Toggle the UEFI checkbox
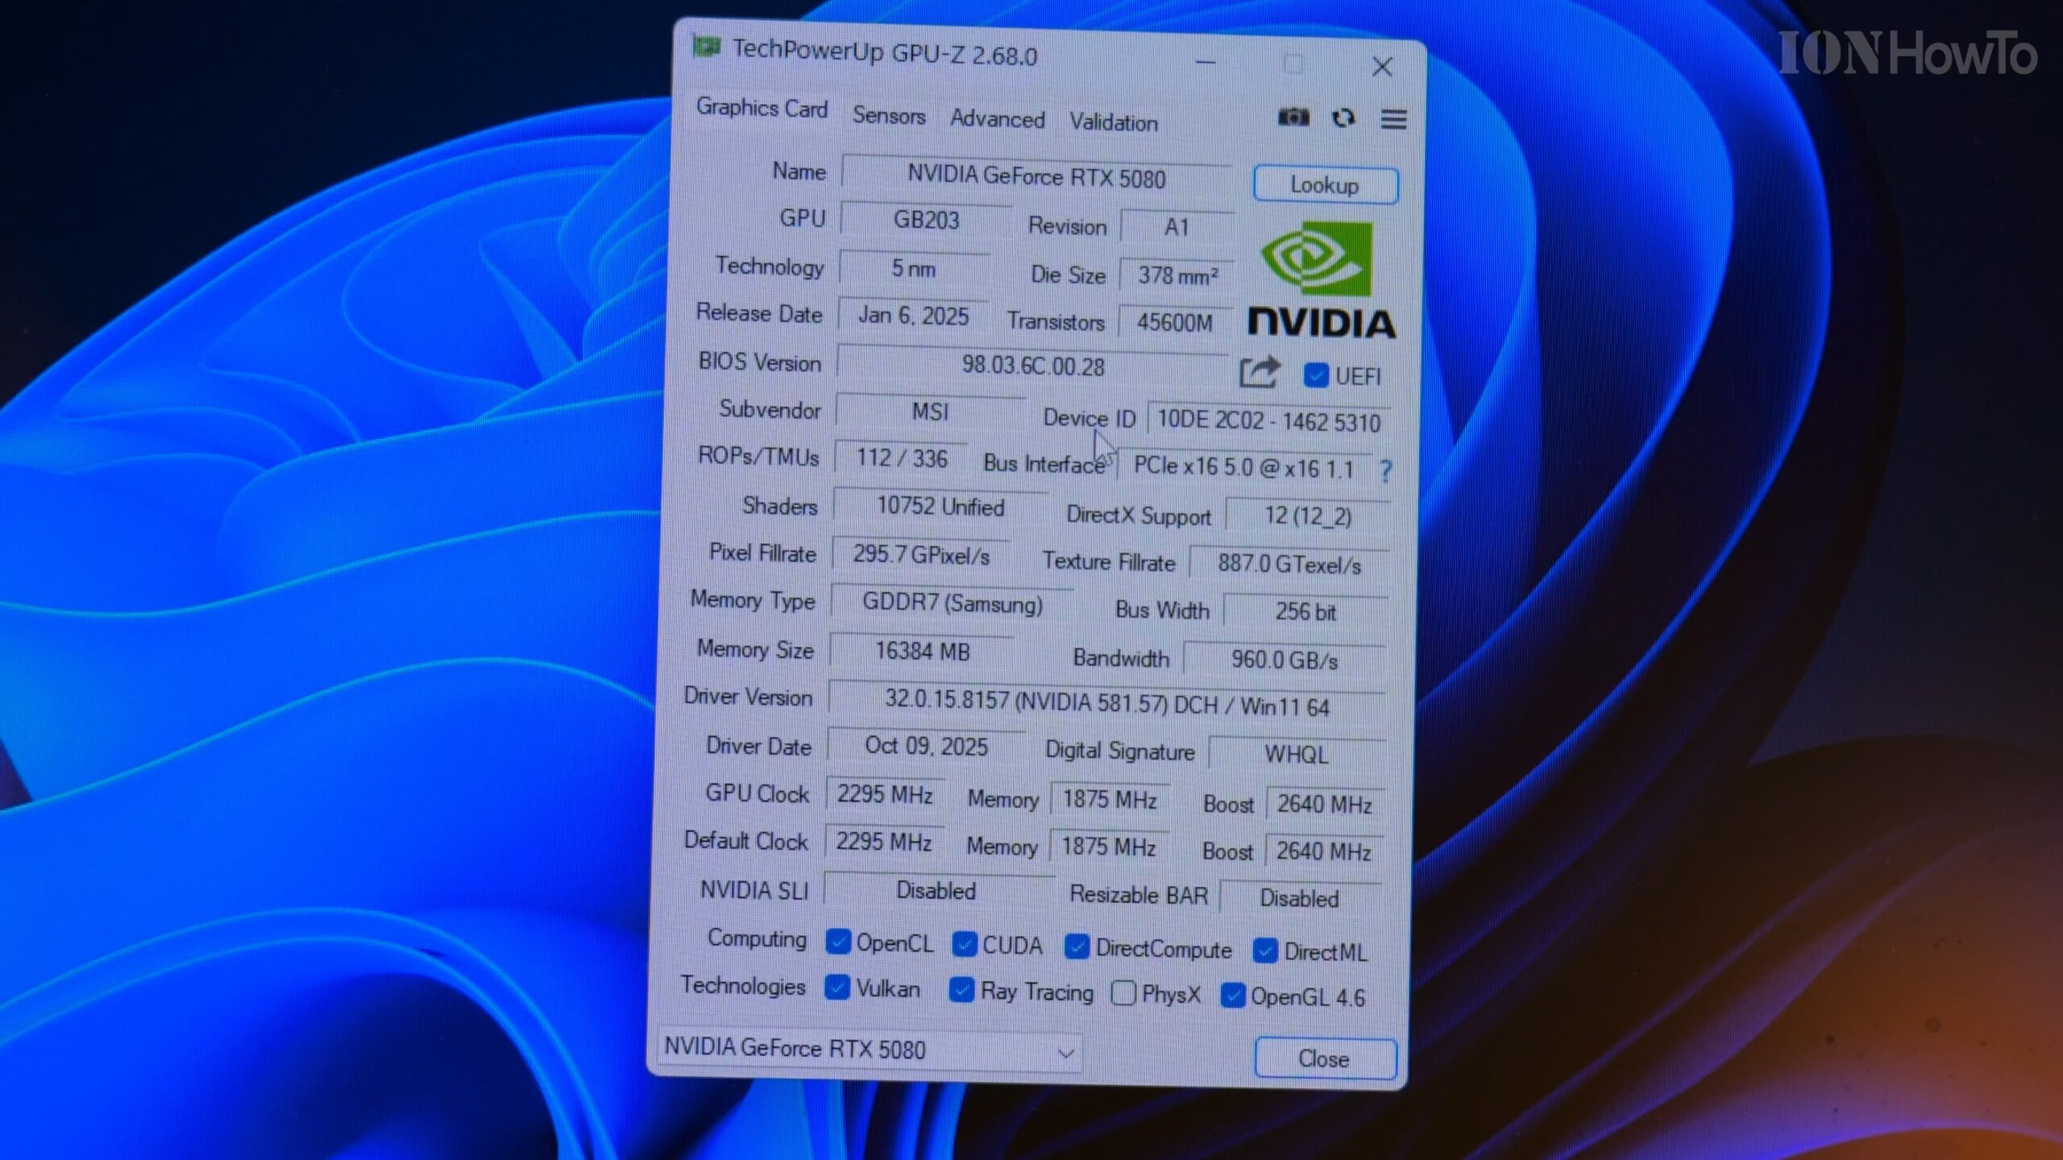 pos(1316,375)
